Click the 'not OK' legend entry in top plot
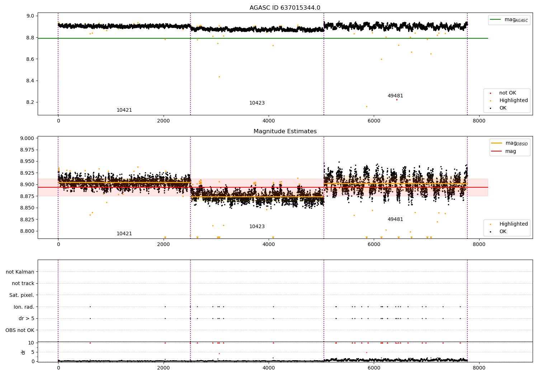Screen dimensions: 538x376 coord(508,93)
